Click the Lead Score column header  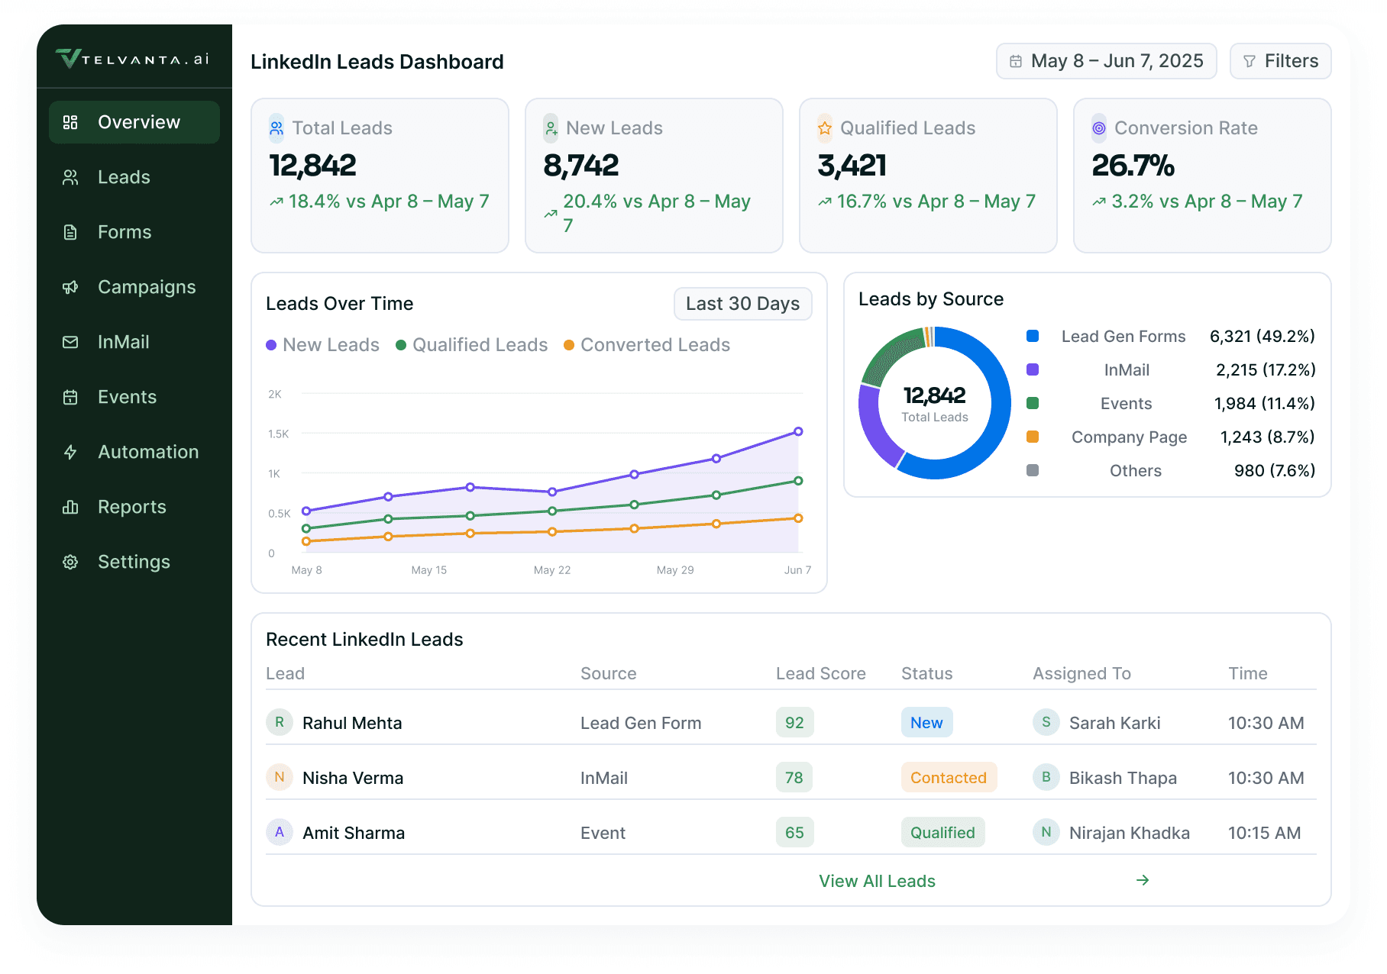click(821, 673)
